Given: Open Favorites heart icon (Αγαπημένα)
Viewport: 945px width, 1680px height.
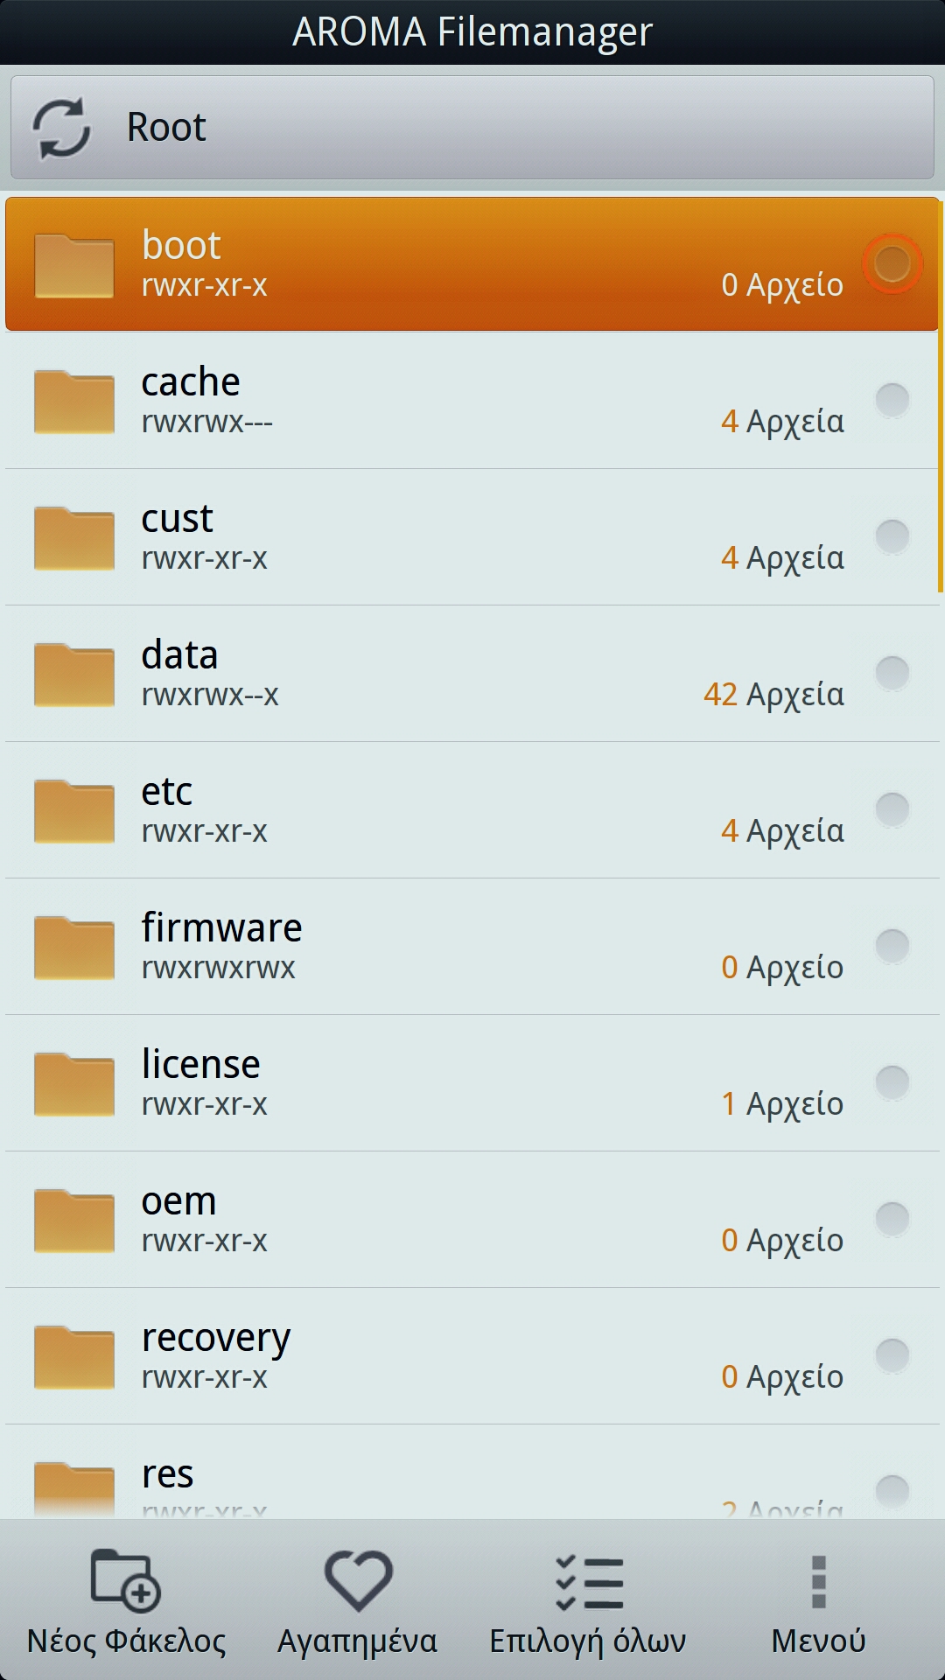Looking at the screenshot, I should (x=358, y=1580).
